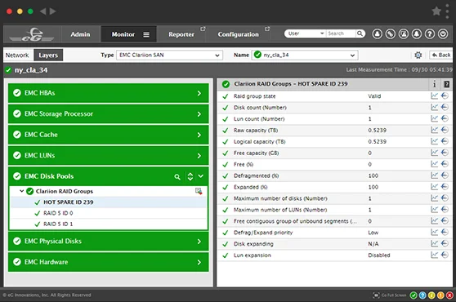Open history icon for Maximum number of LUNs
Screen dimensions: 456x302
(x=445, y=210)
